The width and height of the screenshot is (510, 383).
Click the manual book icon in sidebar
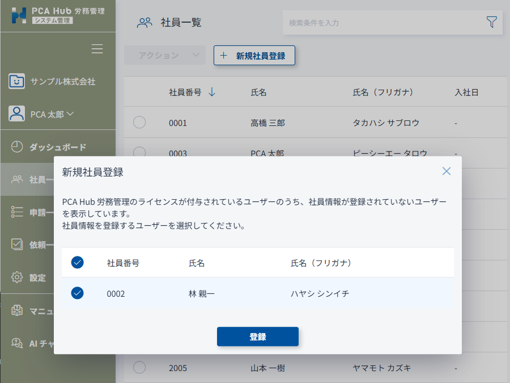17,310
